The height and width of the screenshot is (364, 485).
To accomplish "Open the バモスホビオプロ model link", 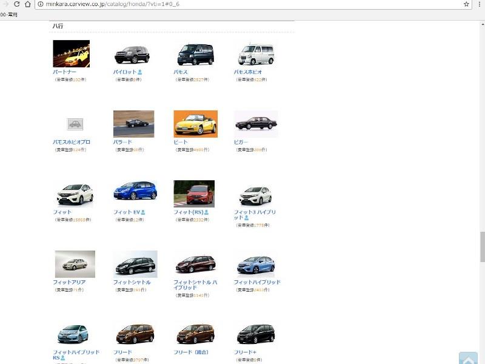I will [72, 142].
